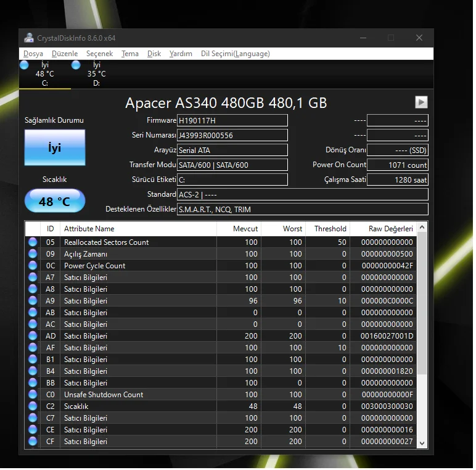476x470 pixels.
Task: Select the Açılış Zamanı attribute name
Action: [x=86, y=254]
